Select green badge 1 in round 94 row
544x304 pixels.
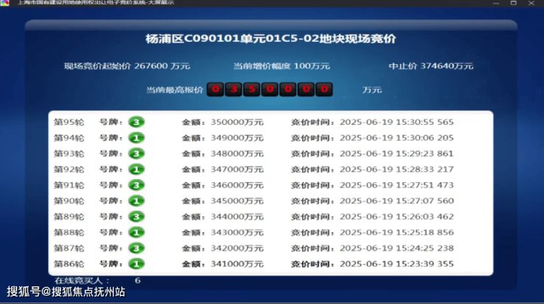pos(136,138)
